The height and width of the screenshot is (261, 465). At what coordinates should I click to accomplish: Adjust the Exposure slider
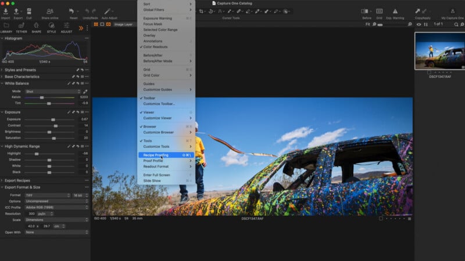[53, 119]
